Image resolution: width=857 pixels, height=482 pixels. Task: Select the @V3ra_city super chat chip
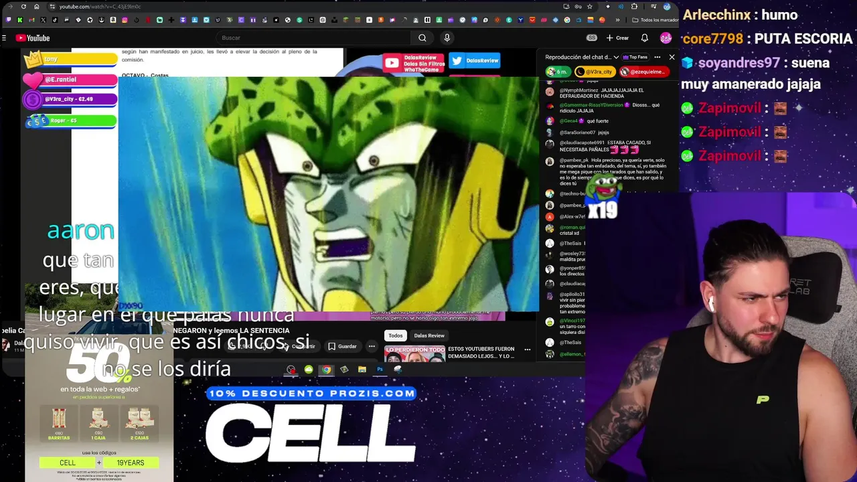[595, 72]
